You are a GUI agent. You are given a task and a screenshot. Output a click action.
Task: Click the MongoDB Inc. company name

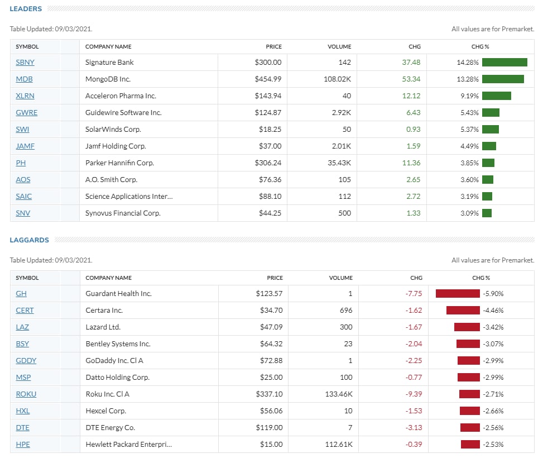(x=108, y=79)
